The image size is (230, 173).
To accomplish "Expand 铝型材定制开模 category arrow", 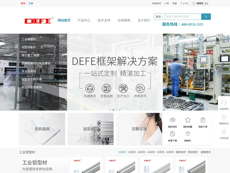I will (56, 79).
